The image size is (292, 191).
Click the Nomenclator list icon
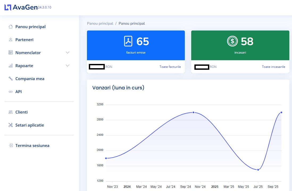tap(11, 53)
